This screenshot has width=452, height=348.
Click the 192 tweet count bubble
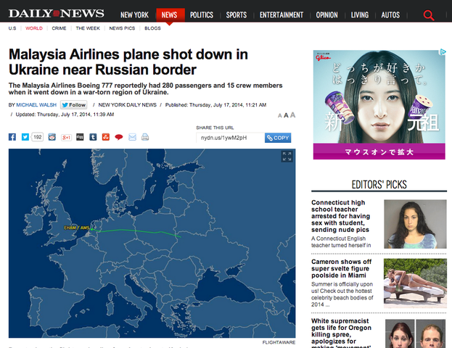point(38,137)
